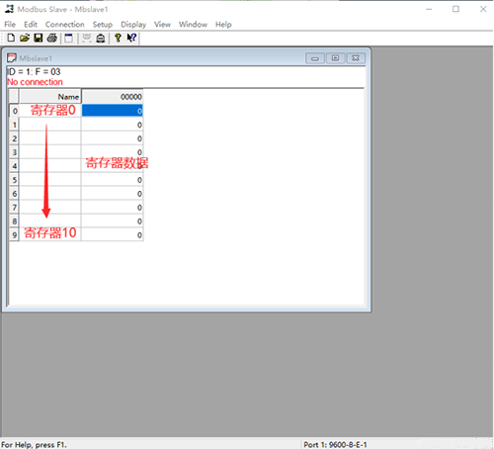
Task: Select row header number 9
Action: pyautogui.click(x=14, y=234)
